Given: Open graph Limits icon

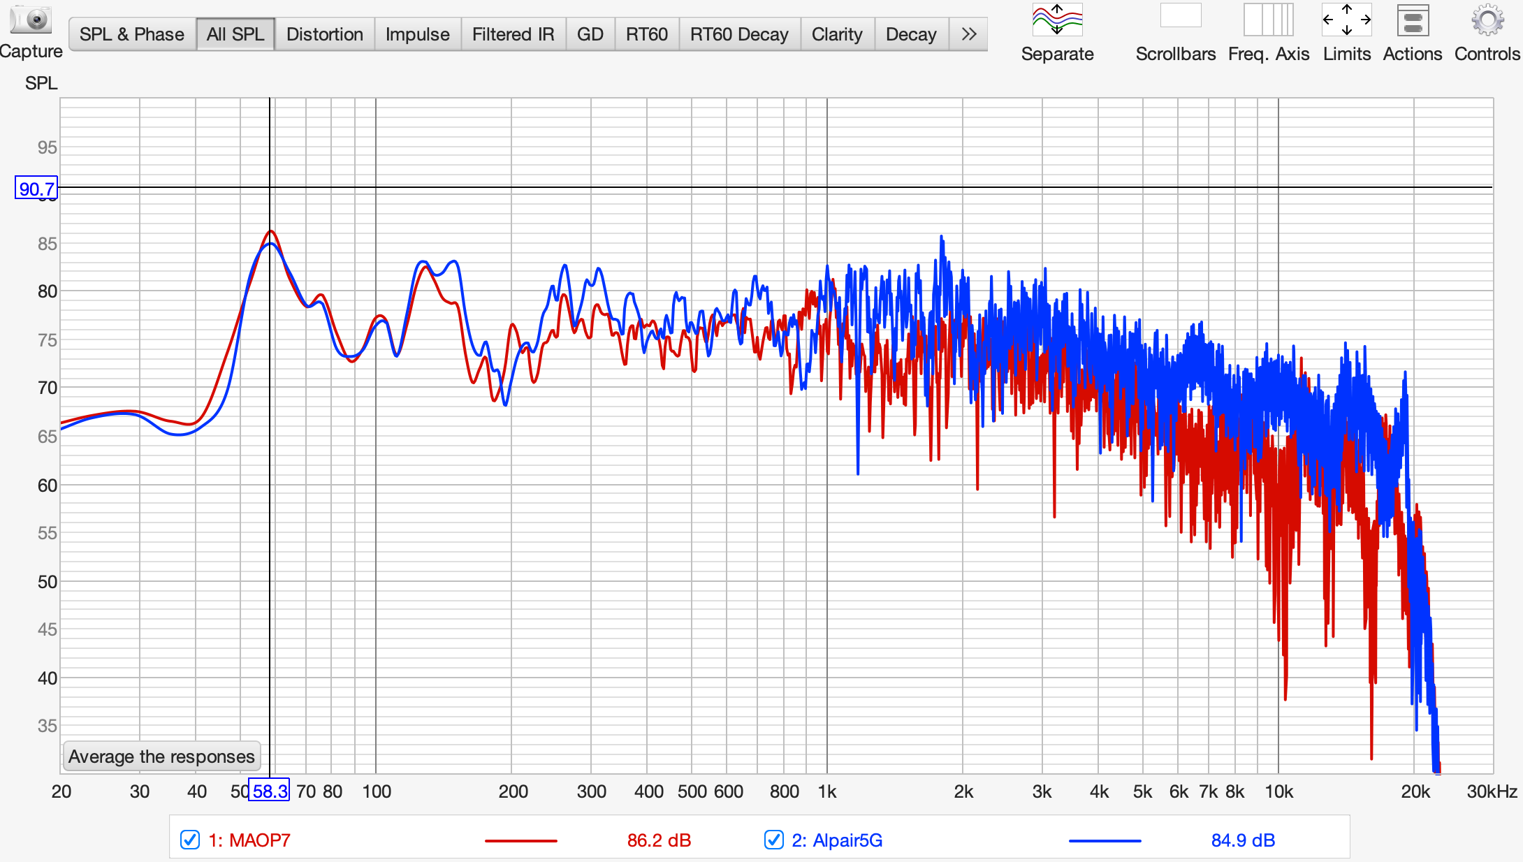Looking at the screenshot, I should (x=1346, y=21).
